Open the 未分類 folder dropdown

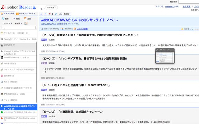coord(186,29)
